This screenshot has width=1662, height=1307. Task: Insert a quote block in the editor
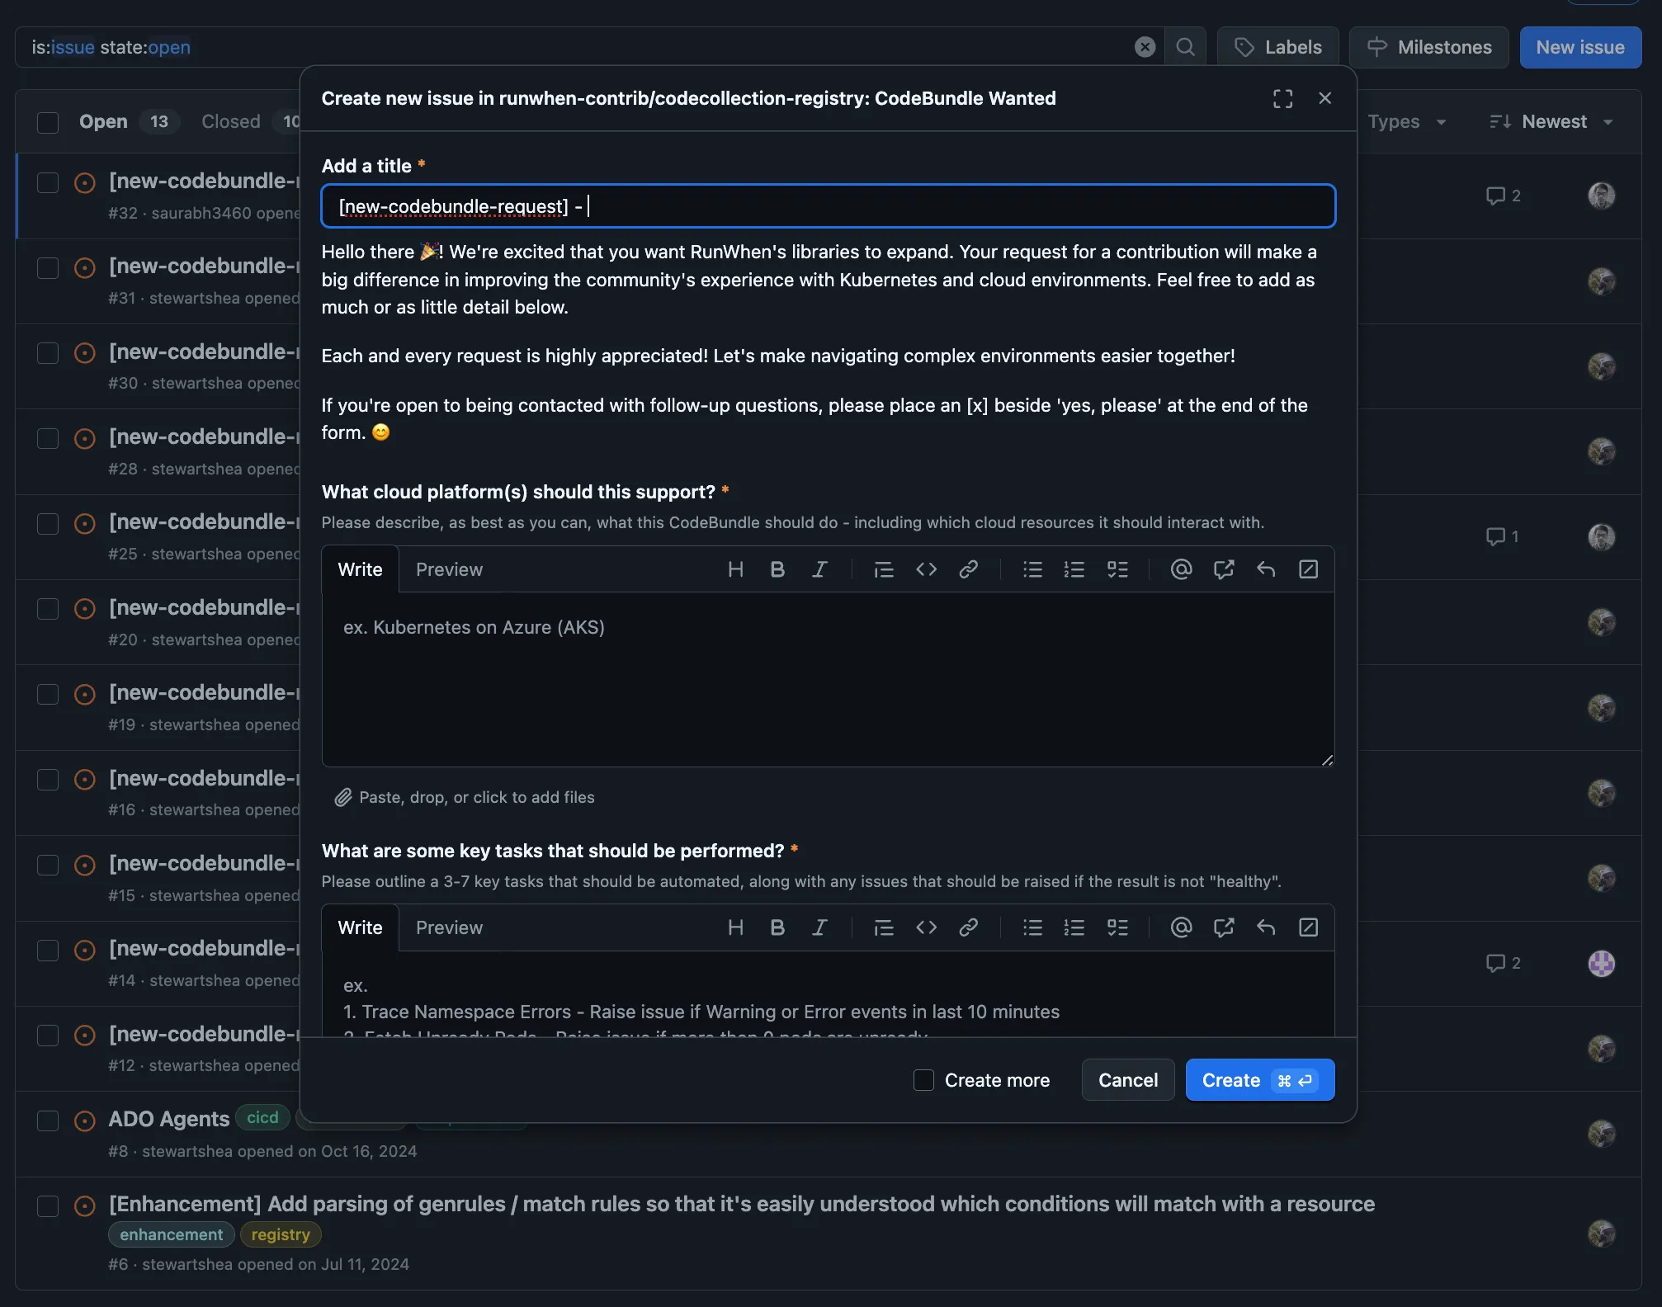click(x=884, y=569)
